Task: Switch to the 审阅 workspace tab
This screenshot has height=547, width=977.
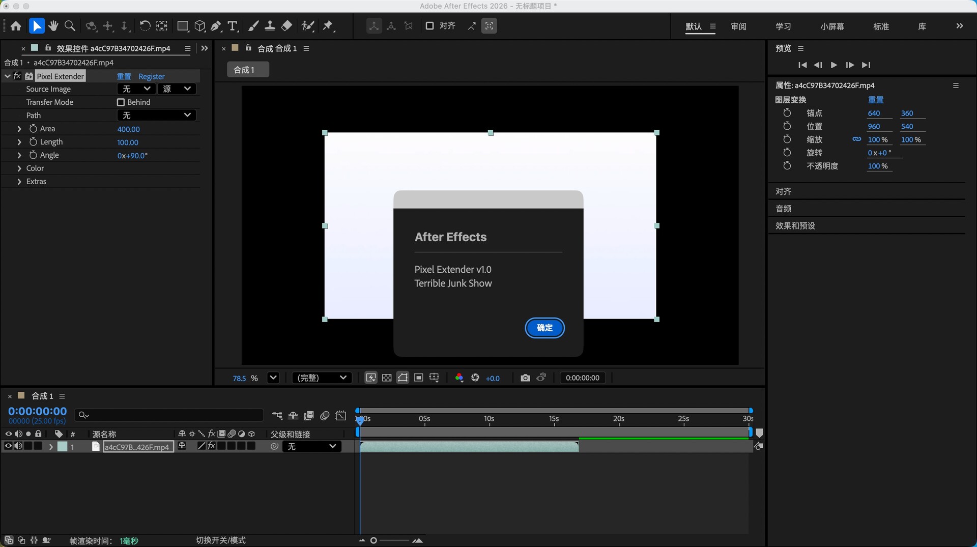Action: pyautogui.click(x=738, y=26)
